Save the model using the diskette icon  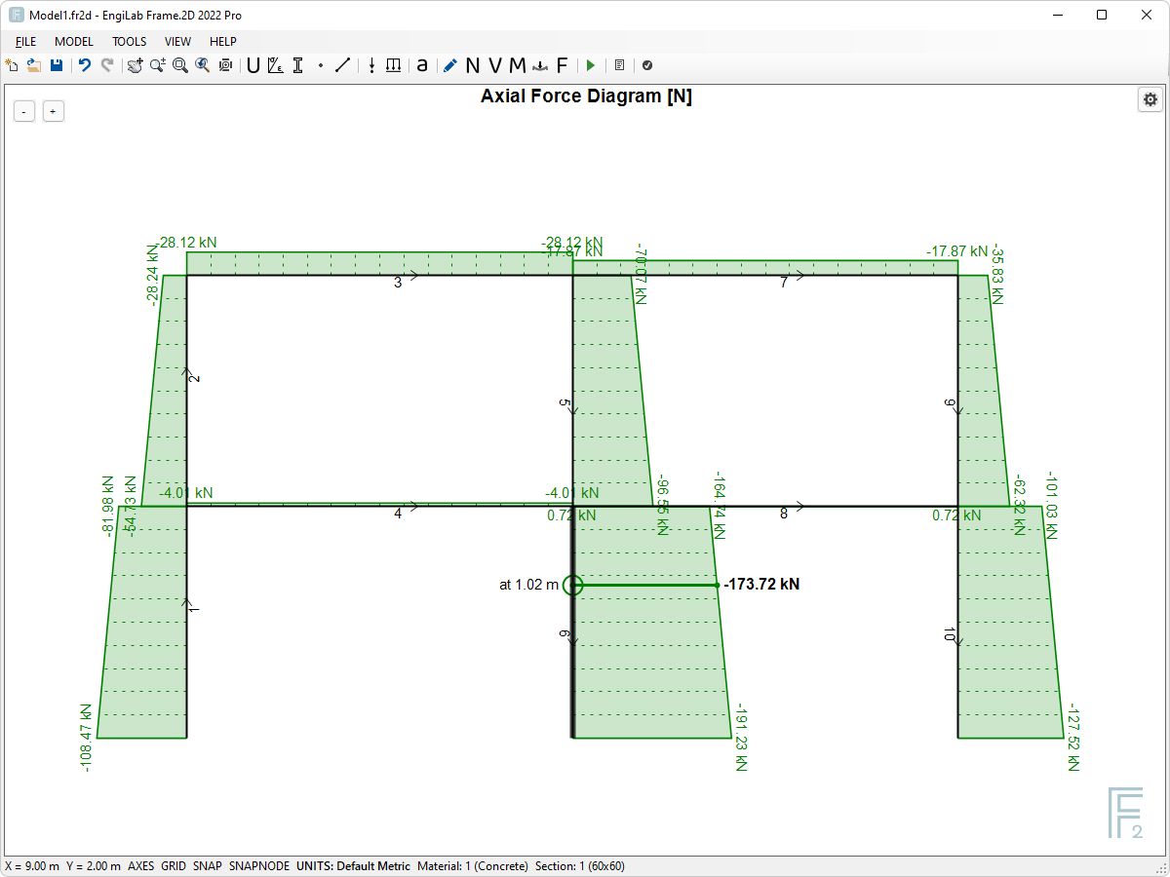(x=57, y=65)
